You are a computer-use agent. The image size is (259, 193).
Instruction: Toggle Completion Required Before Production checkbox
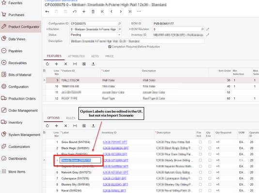[x=110, y=47]
